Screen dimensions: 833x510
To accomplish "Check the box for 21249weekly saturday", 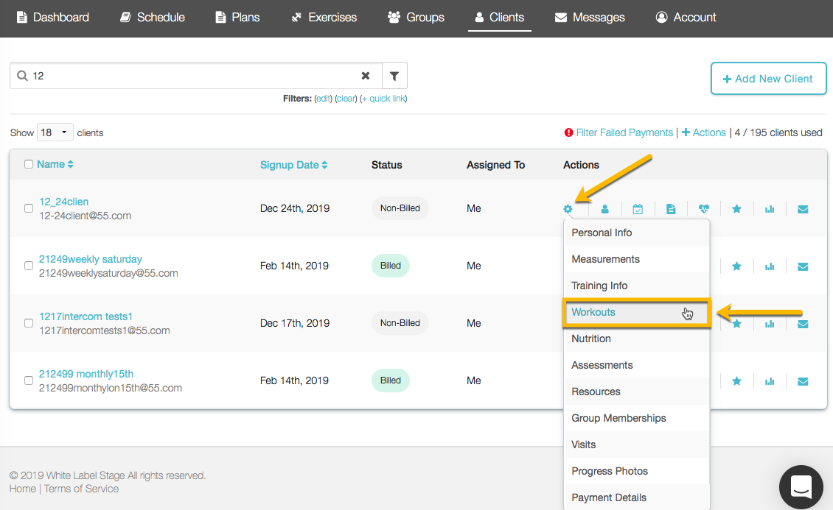I will coord(29,266).
